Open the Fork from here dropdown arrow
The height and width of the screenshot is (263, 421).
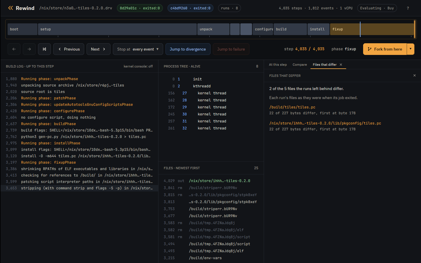[x=410, y=49]
